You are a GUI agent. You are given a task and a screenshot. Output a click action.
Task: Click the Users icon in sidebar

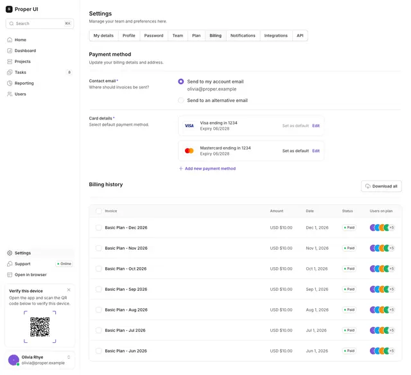10,94
